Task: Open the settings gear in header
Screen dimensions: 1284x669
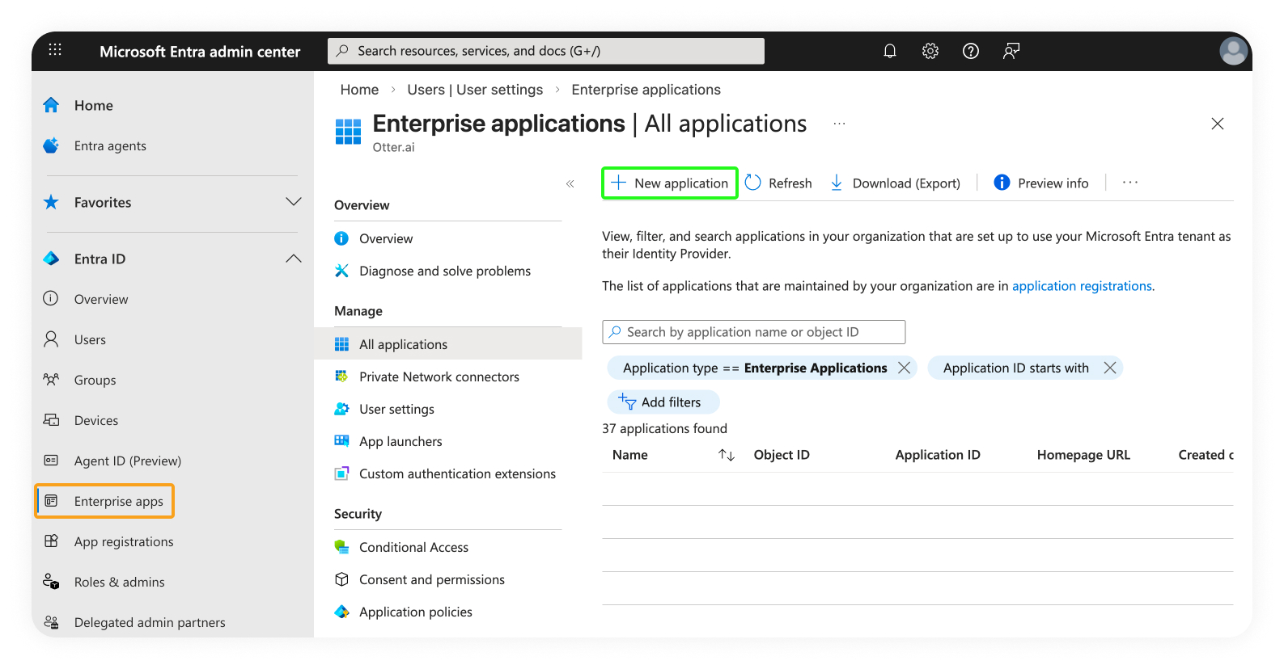Action: (930, 51)
